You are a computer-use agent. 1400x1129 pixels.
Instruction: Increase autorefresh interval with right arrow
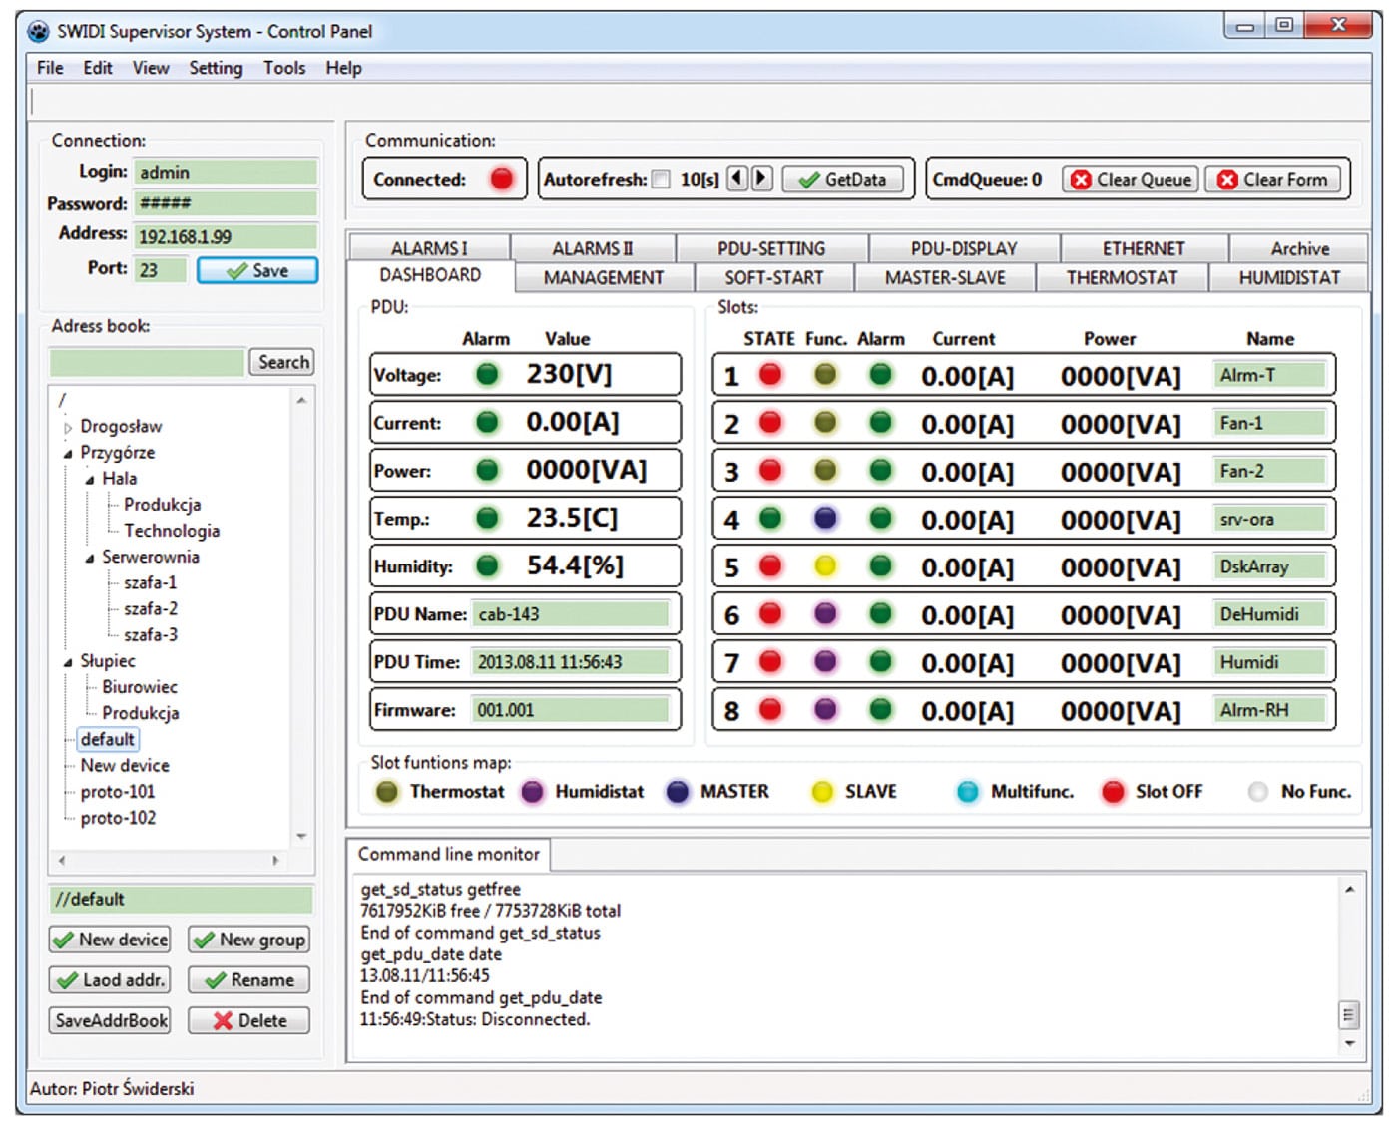pyautogui.click(x=761, y=179)
